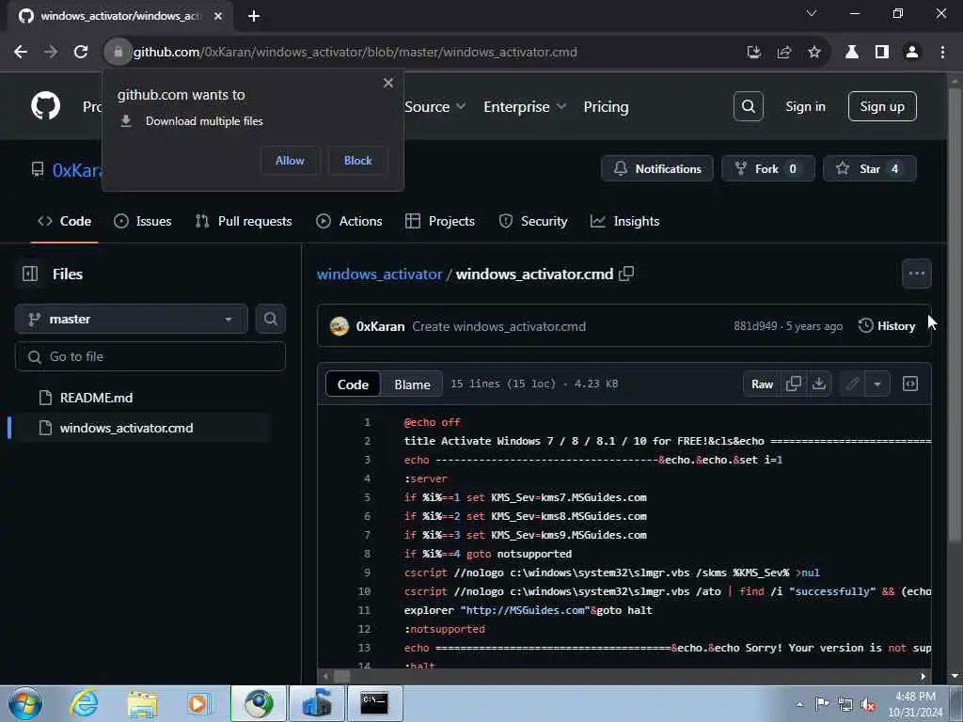Show hidden tray icons arrow
Viewport: 963px width, 722px height.
click(799, 704)
